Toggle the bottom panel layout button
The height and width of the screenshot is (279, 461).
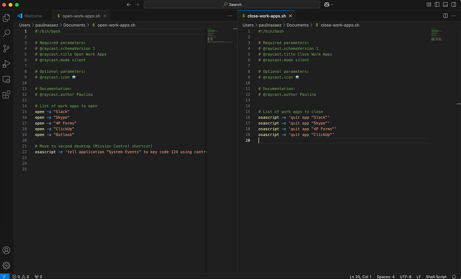444,5
